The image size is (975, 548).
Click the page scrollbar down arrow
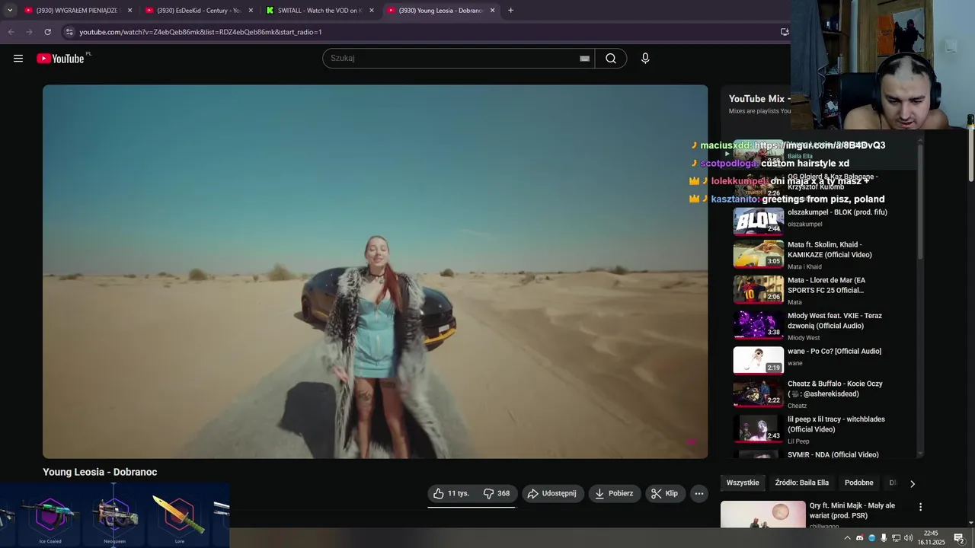pos(970,521)
